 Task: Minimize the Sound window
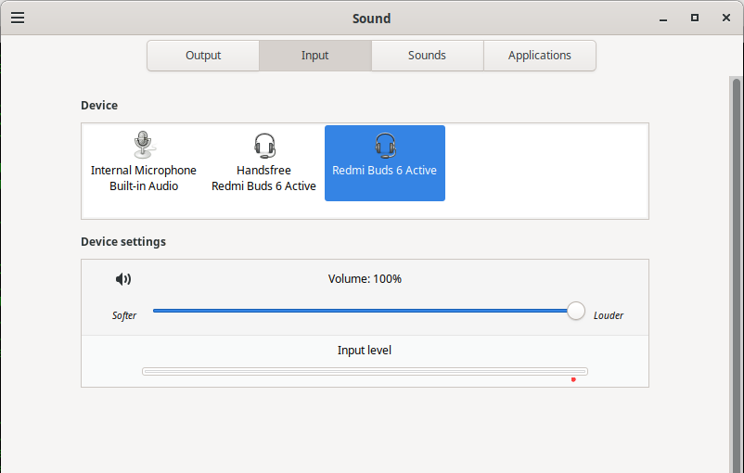click(663, 18)
